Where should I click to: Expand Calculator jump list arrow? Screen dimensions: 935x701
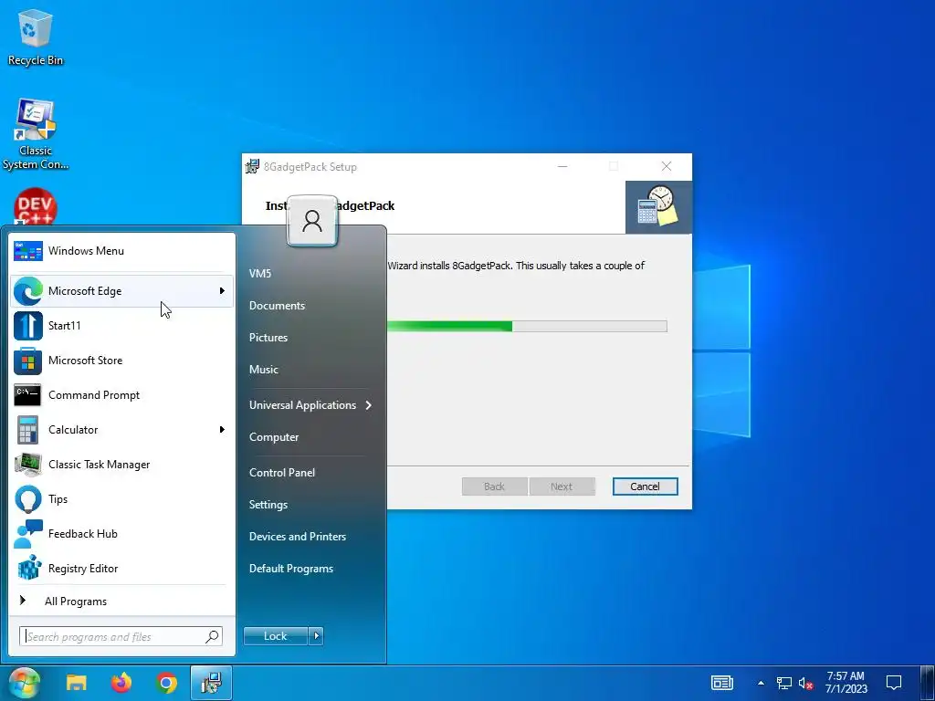tap(222, 430)
